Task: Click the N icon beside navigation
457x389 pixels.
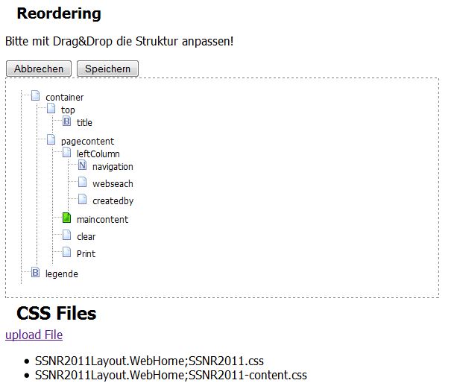Action: click(83, 166)
